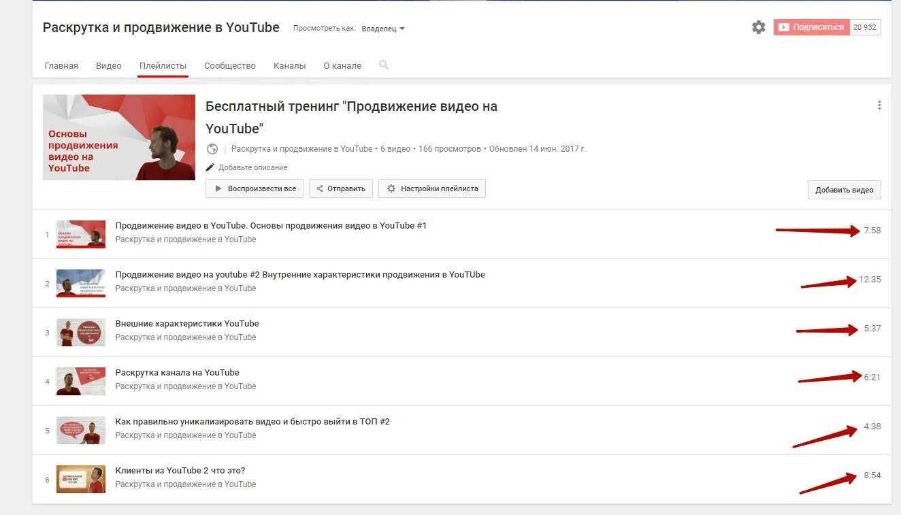Click the Отправить share button
The image size is (901, 515).
coord(341,188)
